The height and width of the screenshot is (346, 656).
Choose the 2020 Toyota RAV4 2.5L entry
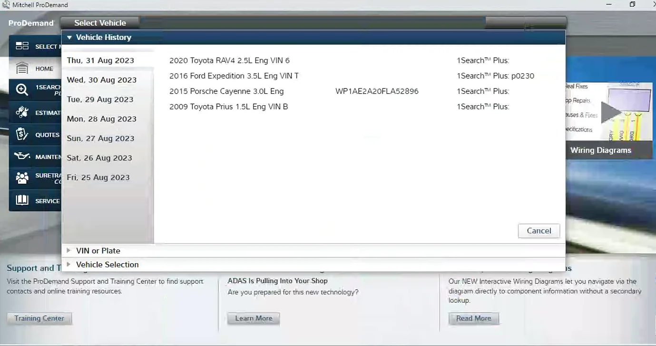pyautogui.click(x=229, y=60)
